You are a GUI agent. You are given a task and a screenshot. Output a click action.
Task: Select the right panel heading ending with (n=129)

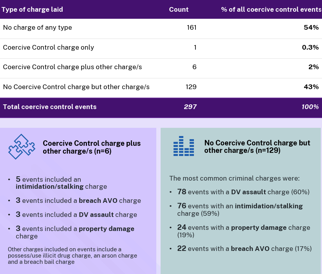pyautogui.click(x=257, y=147)
